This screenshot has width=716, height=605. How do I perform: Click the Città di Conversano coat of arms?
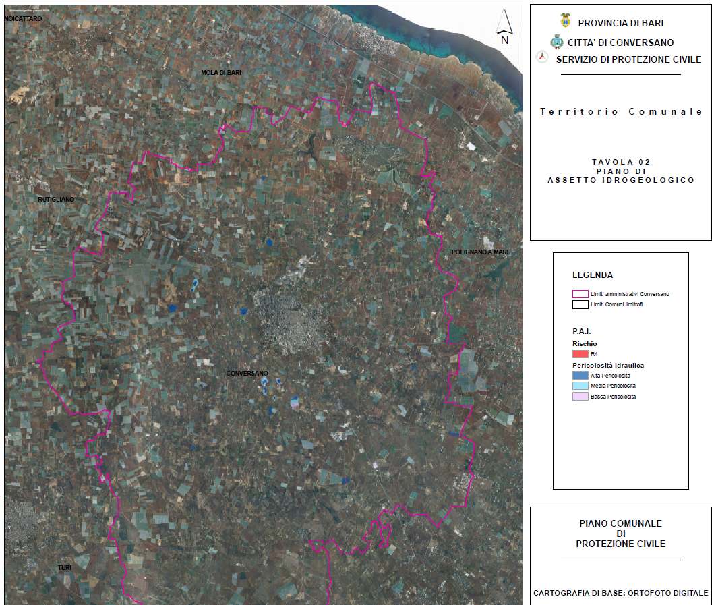(x=557, y=42)
